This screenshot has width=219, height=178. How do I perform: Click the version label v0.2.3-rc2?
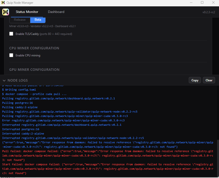(x=209, y=12)
